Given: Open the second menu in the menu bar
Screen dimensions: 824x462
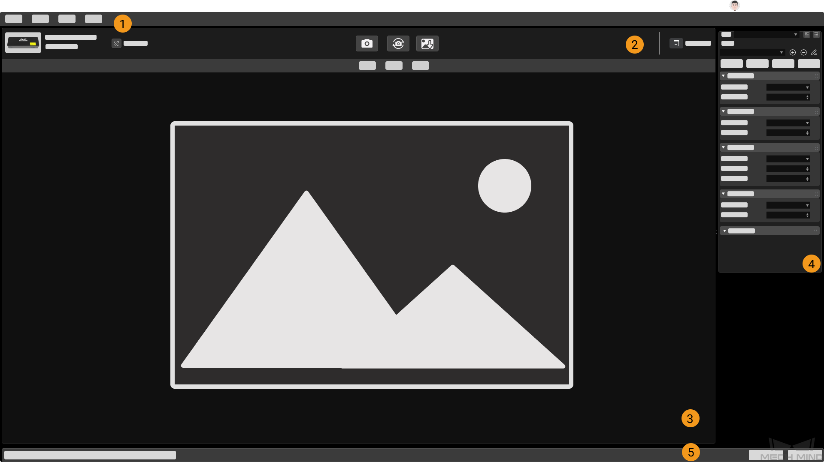Looking at the screenshot, I should tap(40, 19).
